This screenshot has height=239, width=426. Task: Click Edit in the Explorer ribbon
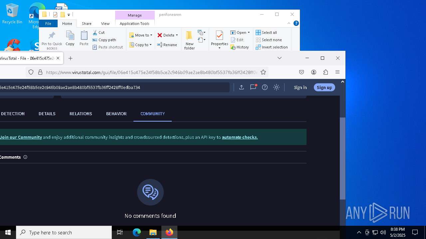point(237,40)
